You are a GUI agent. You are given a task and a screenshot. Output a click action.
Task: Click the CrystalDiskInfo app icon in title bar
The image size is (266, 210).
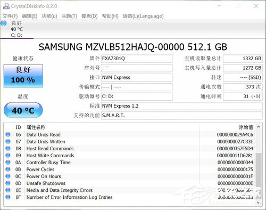click(x=6, y=6)
